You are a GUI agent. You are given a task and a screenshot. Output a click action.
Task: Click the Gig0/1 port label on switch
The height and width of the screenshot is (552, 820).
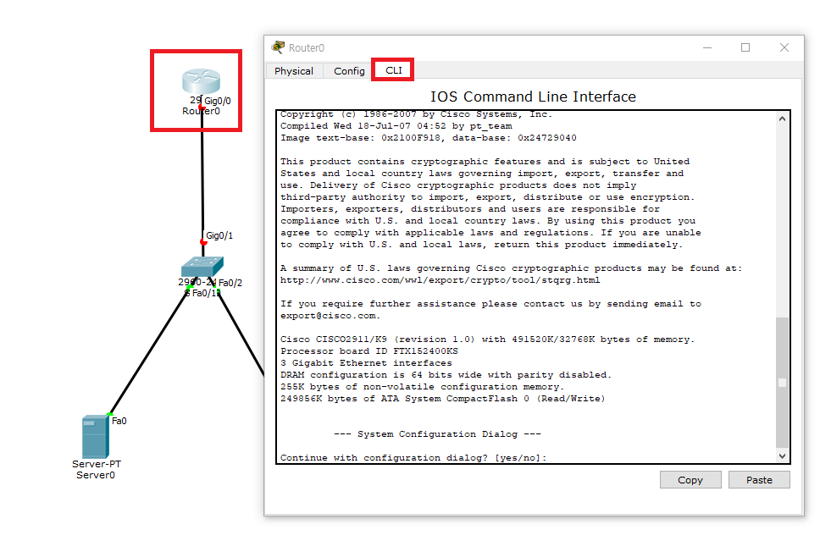tap(219, 235)
